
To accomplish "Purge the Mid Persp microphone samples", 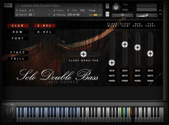I will coord(137,81).
